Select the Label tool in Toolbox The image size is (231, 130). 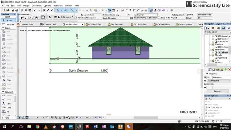[x=7, y=107]
